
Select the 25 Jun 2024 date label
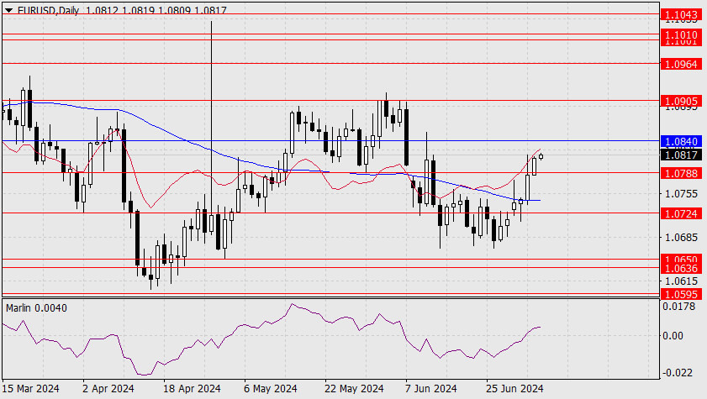point(514,389)
